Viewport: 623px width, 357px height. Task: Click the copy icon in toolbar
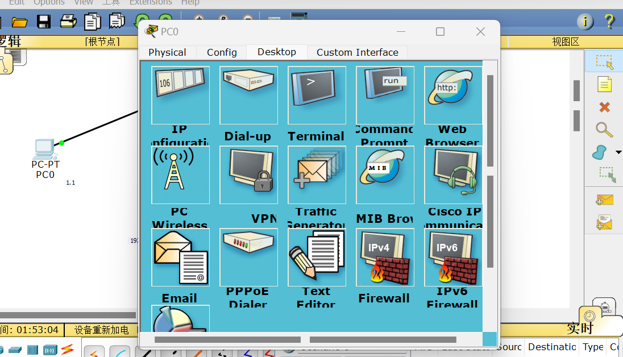click(x=92, y=22)
